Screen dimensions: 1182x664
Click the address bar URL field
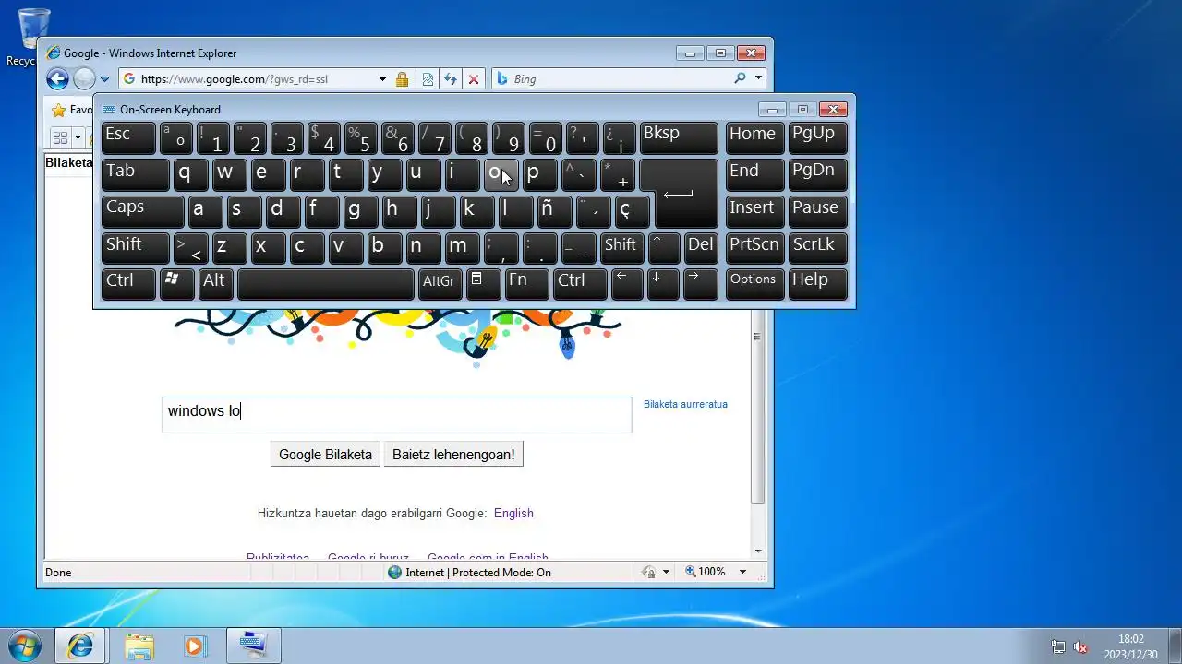click(257, 79)
